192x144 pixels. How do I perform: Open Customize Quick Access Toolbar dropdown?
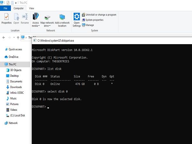(x=16, y=3)
